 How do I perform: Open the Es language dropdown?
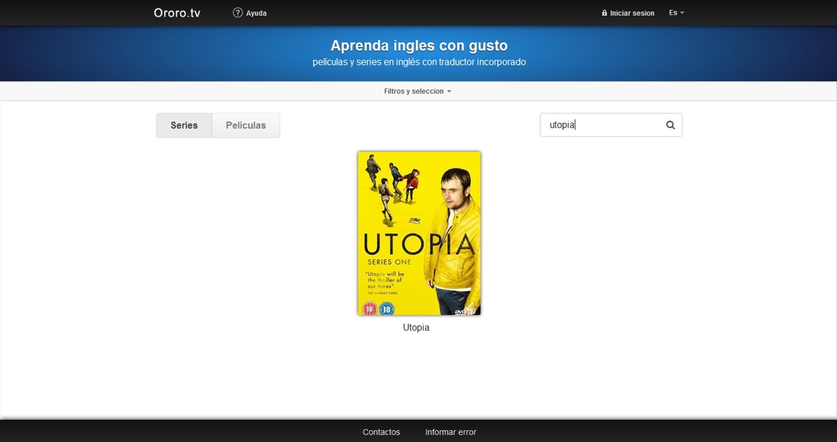pos(676,13)
